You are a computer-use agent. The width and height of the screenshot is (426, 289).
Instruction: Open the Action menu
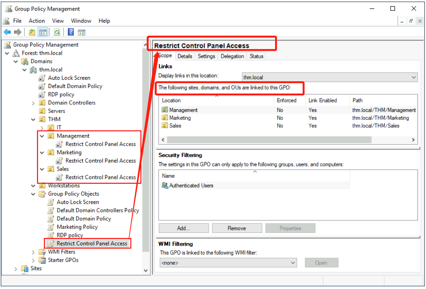pos(37,21)
